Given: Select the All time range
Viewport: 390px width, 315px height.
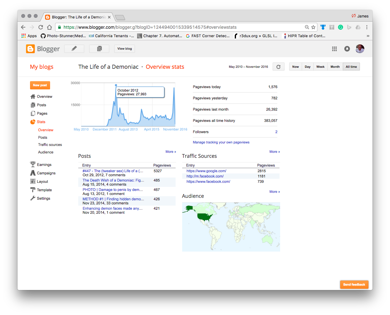Looking at the screenshot, I should click(x=351, y=67).
